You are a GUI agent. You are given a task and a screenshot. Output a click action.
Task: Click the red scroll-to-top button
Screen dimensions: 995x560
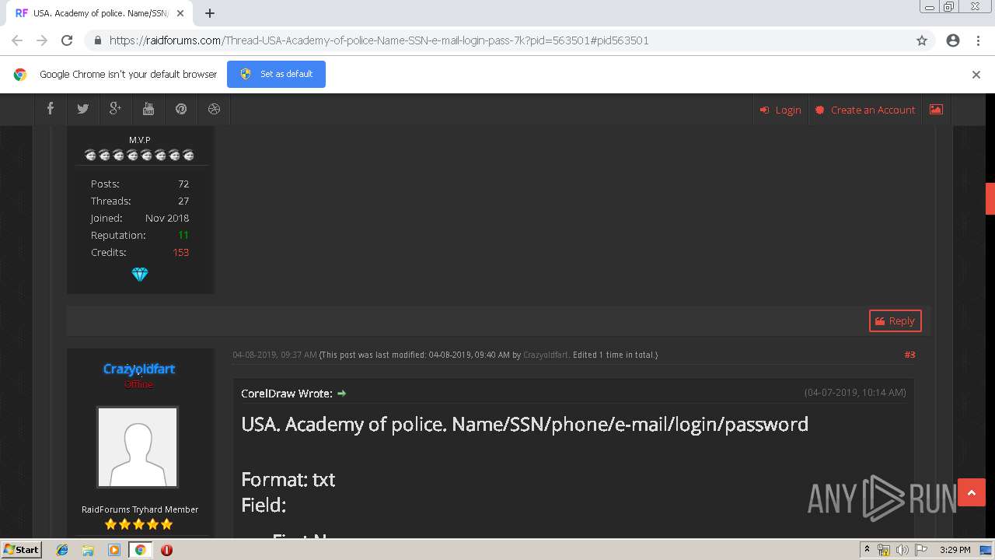point(971,492)
